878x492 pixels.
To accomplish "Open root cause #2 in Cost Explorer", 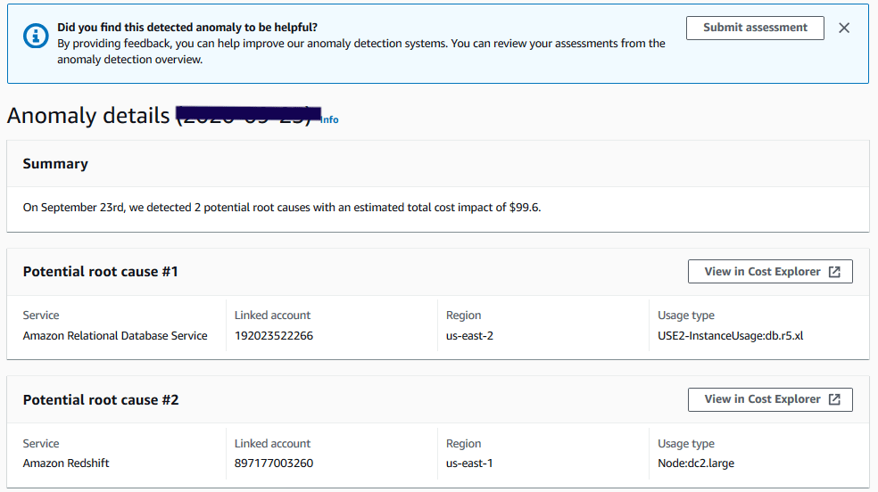I will tap(770, 399).
